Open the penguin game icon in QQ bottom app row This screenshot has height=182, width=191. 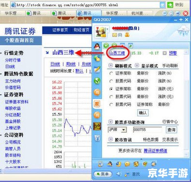click(x=110, y=164)
